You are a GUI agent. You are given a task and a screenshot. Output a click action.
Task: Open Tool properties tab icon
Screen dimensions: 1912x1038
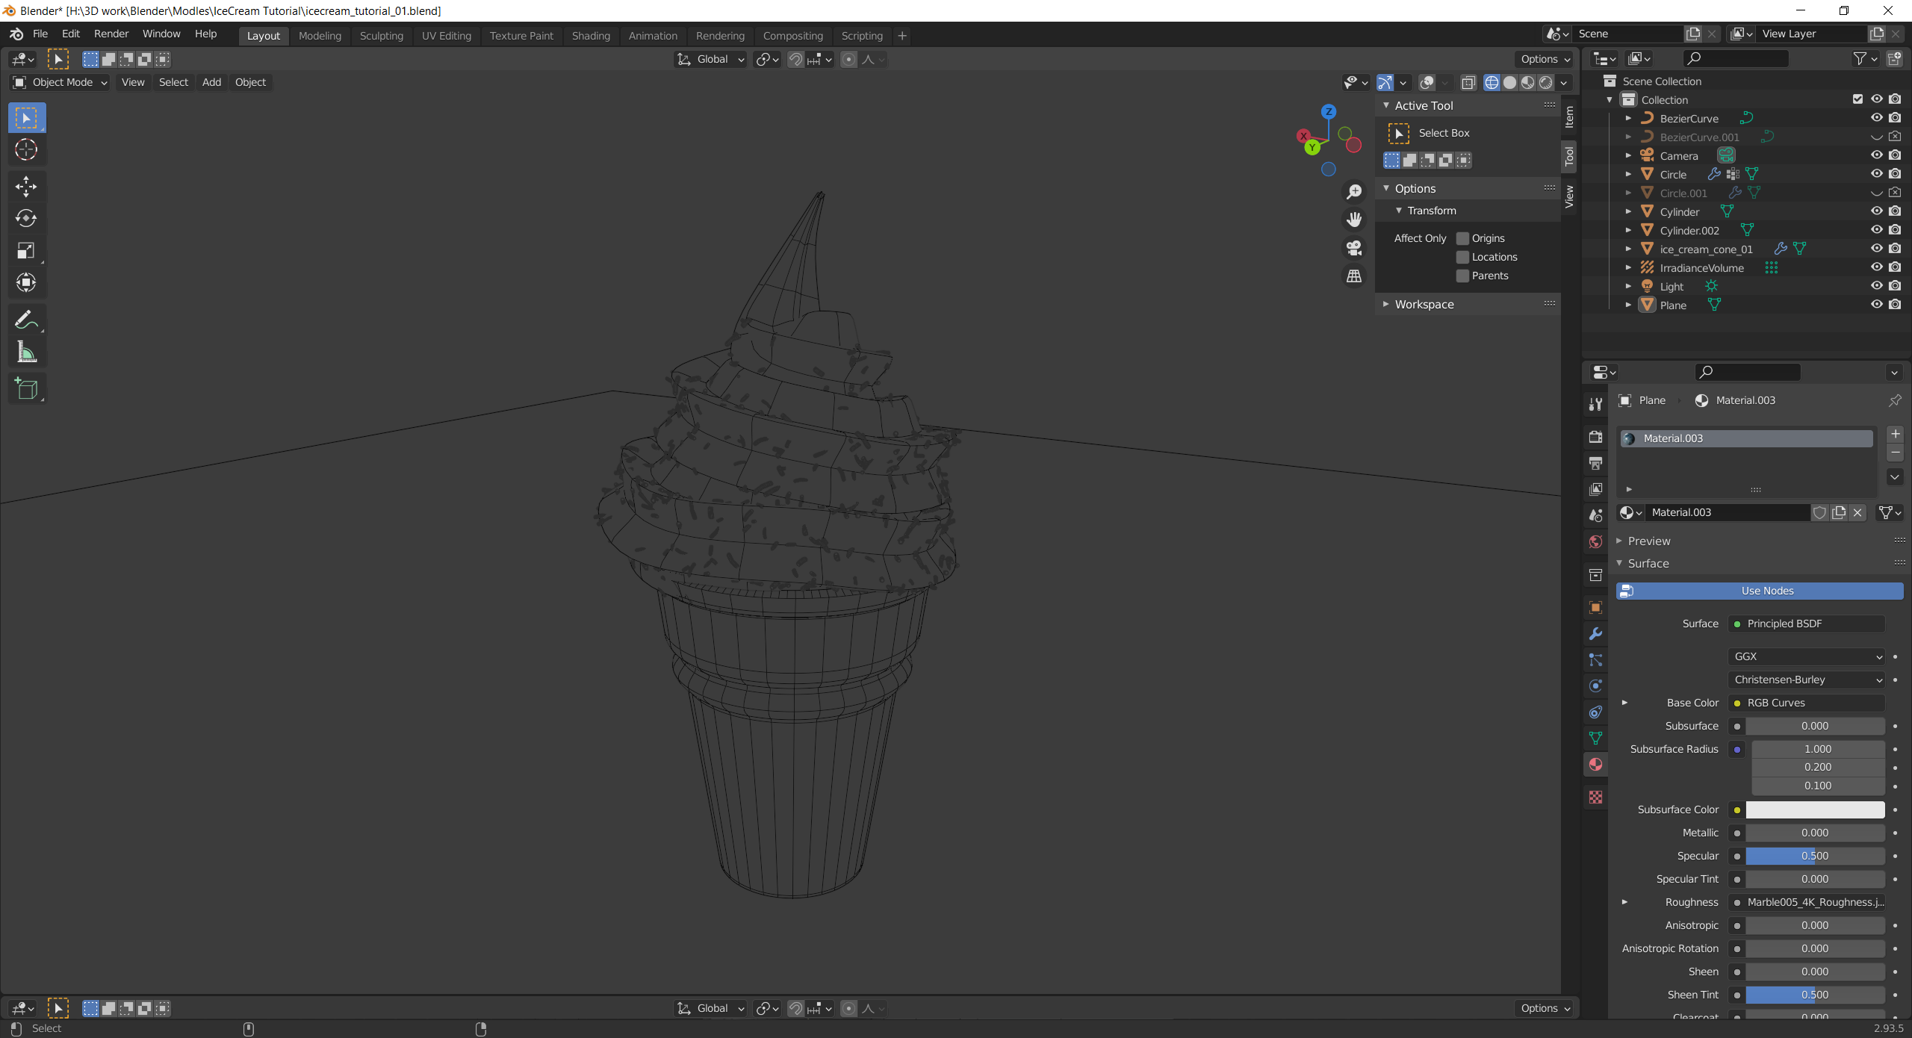click(1596, 404)
